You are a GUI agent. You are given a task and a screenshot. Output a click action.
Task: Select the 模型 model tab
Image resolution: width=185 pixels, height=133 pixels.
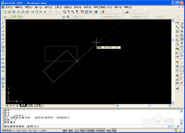pos(23,105)
